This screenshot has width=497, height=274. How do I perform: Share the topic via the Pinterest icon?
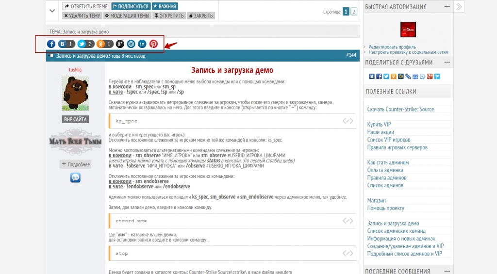tap(153, 44)
